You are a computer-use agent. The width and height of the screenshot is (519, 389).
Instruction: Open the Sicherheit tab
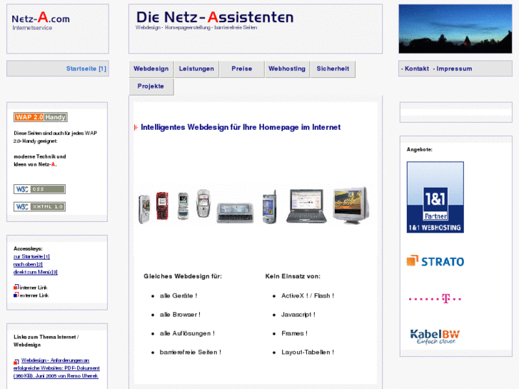(x=333, y=69)
